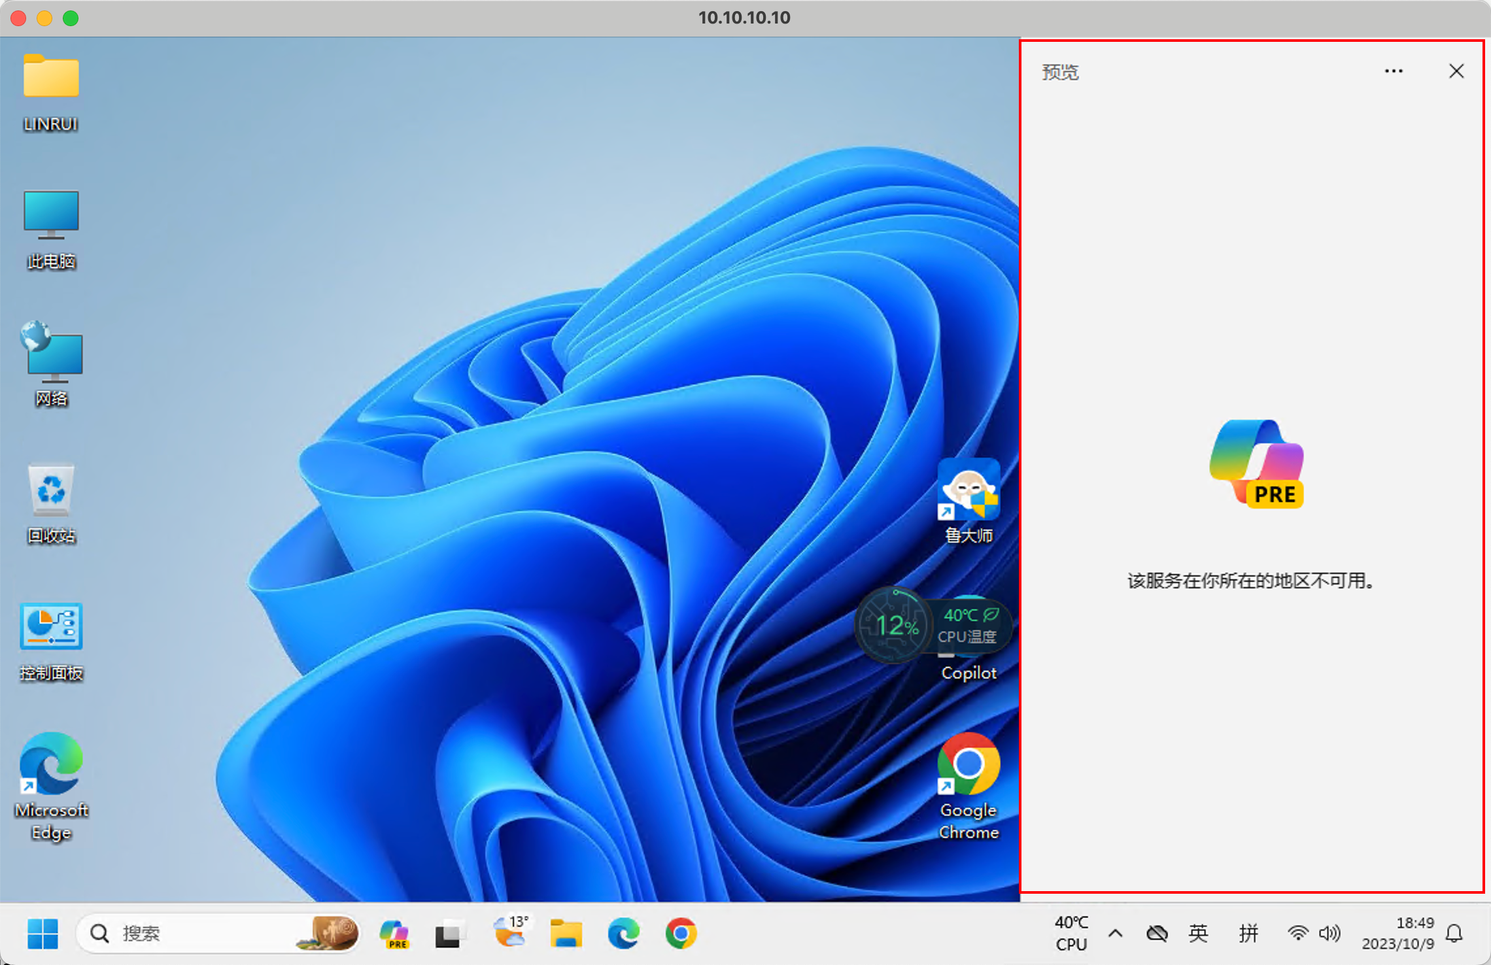Viewport: 1491px width, 965px height.
Task: Open the notification bell icon
Action: pyautogui.click(x=1454, y=933)
